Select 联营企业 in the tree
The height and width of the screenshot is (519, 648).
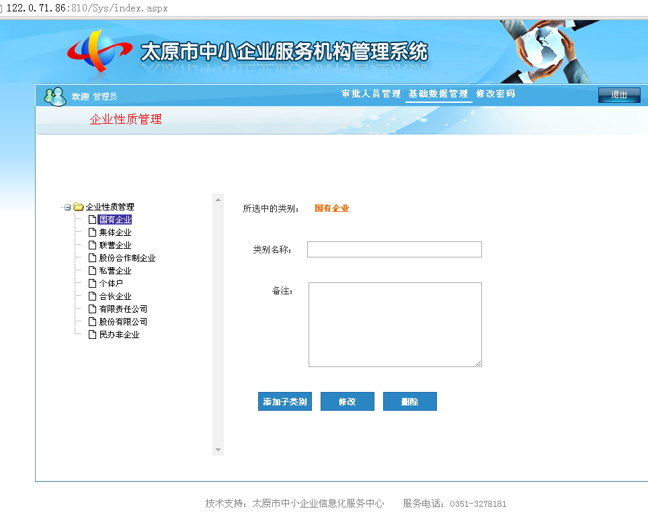coord(115,245)
